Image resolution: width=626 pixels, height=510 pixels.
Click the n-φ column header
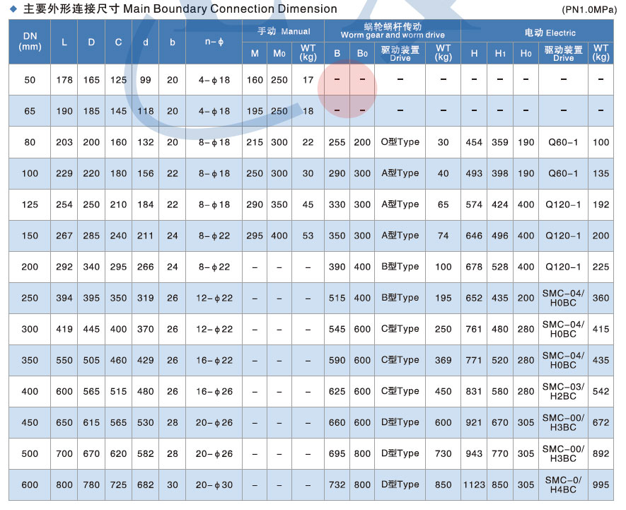[214, 42]
